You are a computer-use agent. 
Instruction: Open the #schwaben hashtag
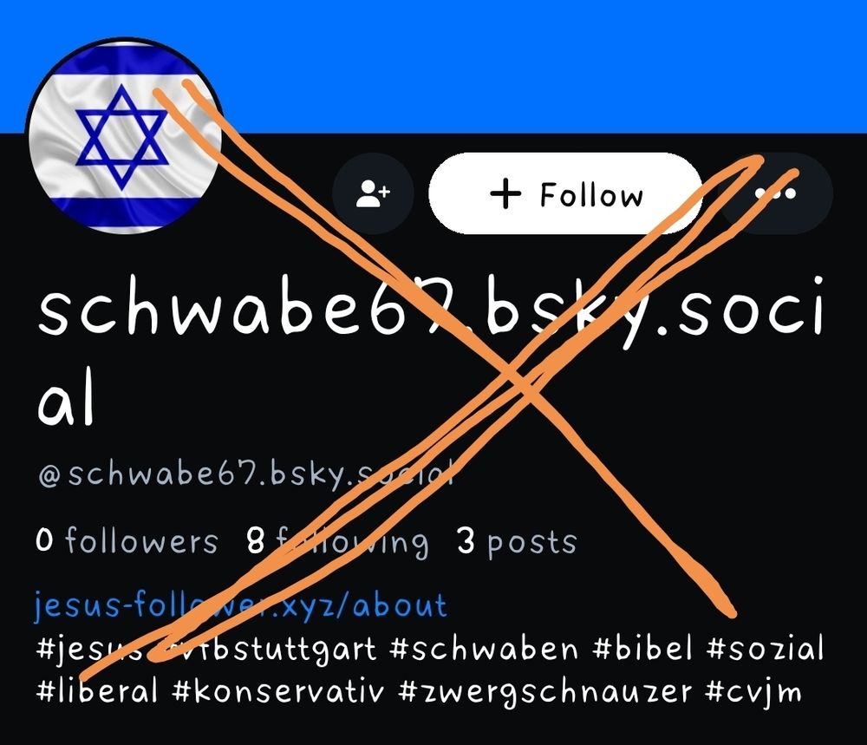tap(484, 648)
